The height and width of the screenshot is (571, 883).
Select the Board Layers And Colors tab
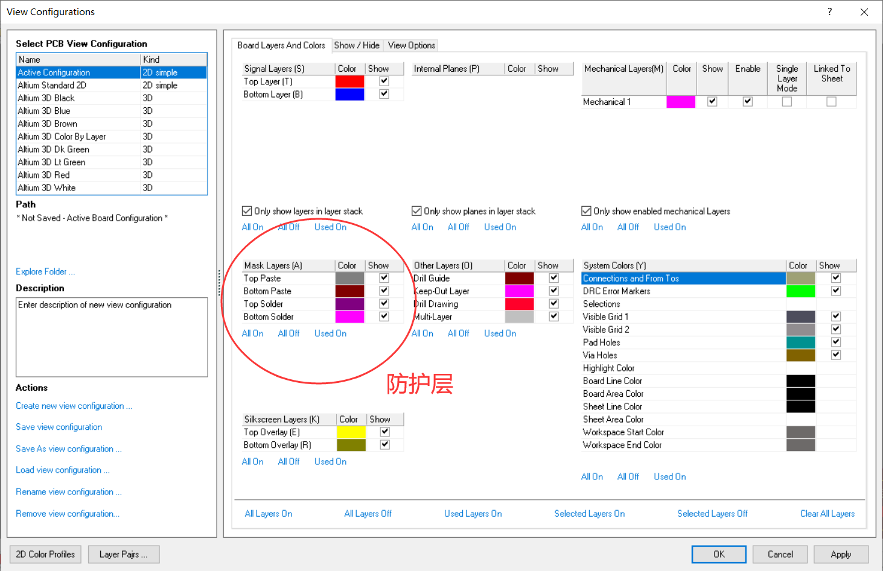pos(281,45)
